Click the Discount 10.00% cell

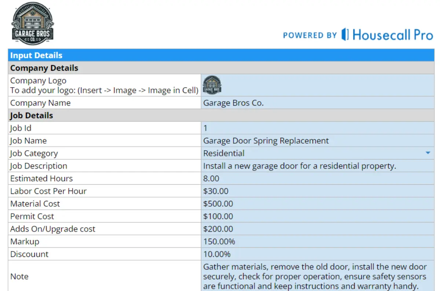click(x=317, y=254)
